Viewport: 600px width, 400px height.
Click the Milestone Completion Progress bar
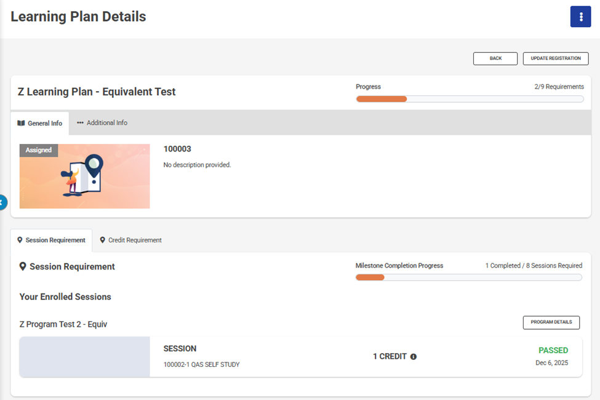468,278
